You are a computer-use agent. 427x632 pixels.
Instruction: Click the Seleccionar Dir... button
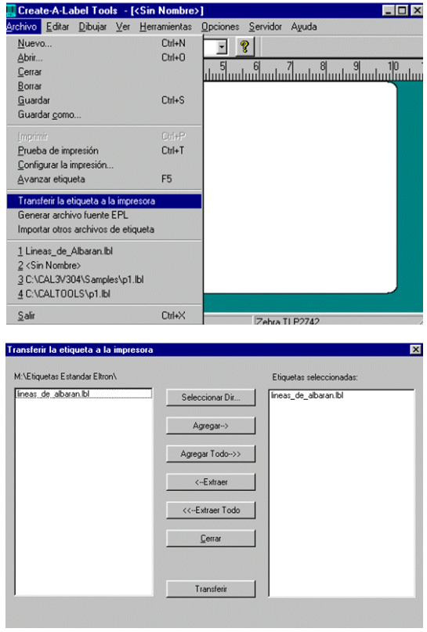pyautogui.click(x=211, y=398)
